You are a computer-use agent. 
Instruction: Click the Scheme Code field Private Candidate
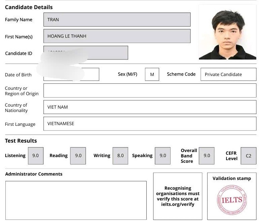[228, 74]
